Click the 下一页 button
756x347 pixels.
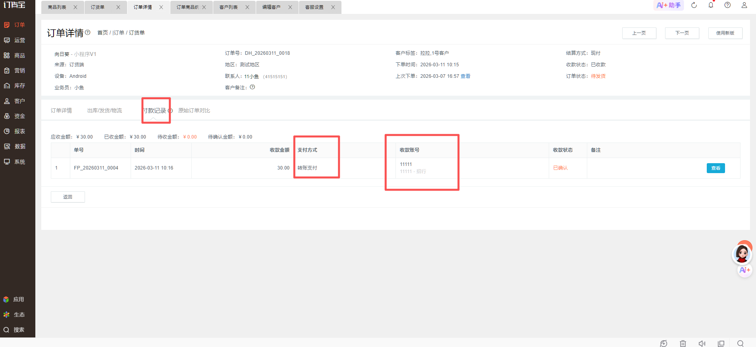pos(682,33)
